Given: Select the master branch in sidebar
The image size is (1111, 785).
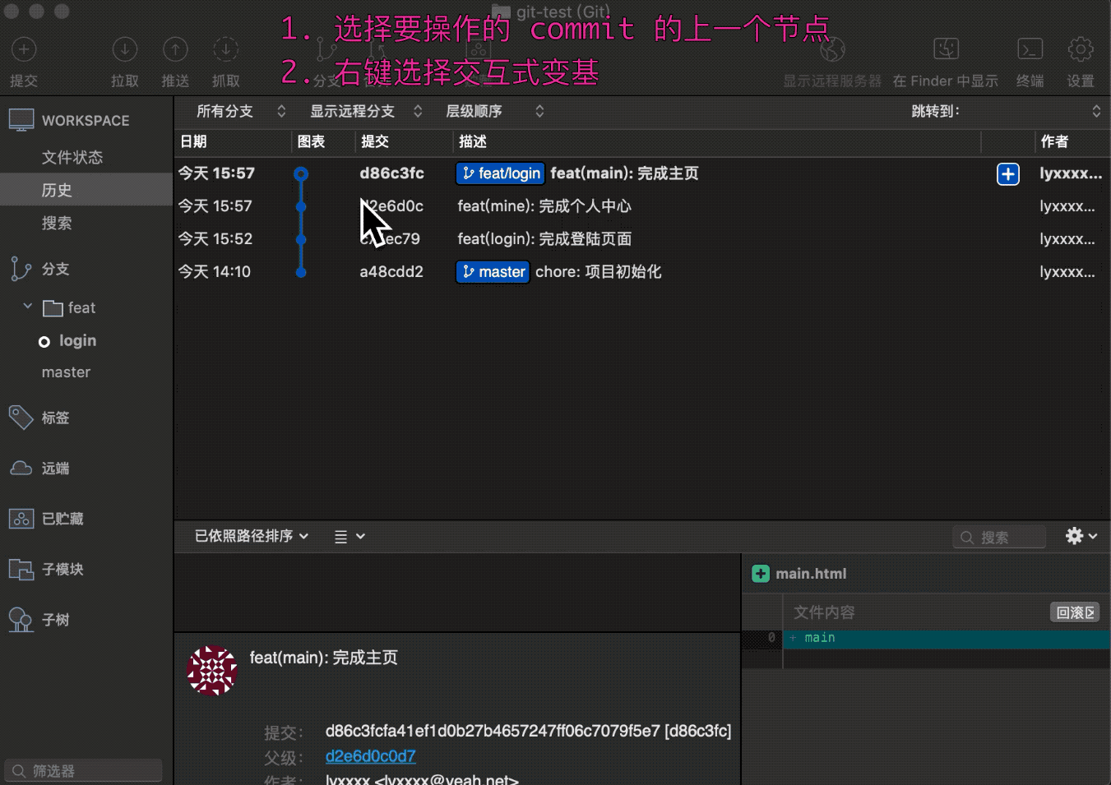Looking at the screenshot, I should coord(67,372).
